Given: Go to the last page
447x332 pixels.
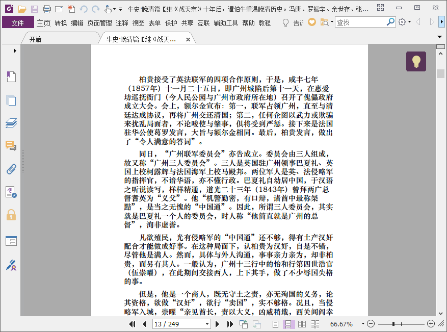Looking at the screenshot, I should coord(230,324).
